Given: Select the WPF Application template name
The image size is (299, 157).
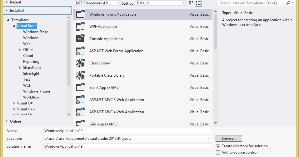Looking at the screenshot, I should [x=103, y=27].
